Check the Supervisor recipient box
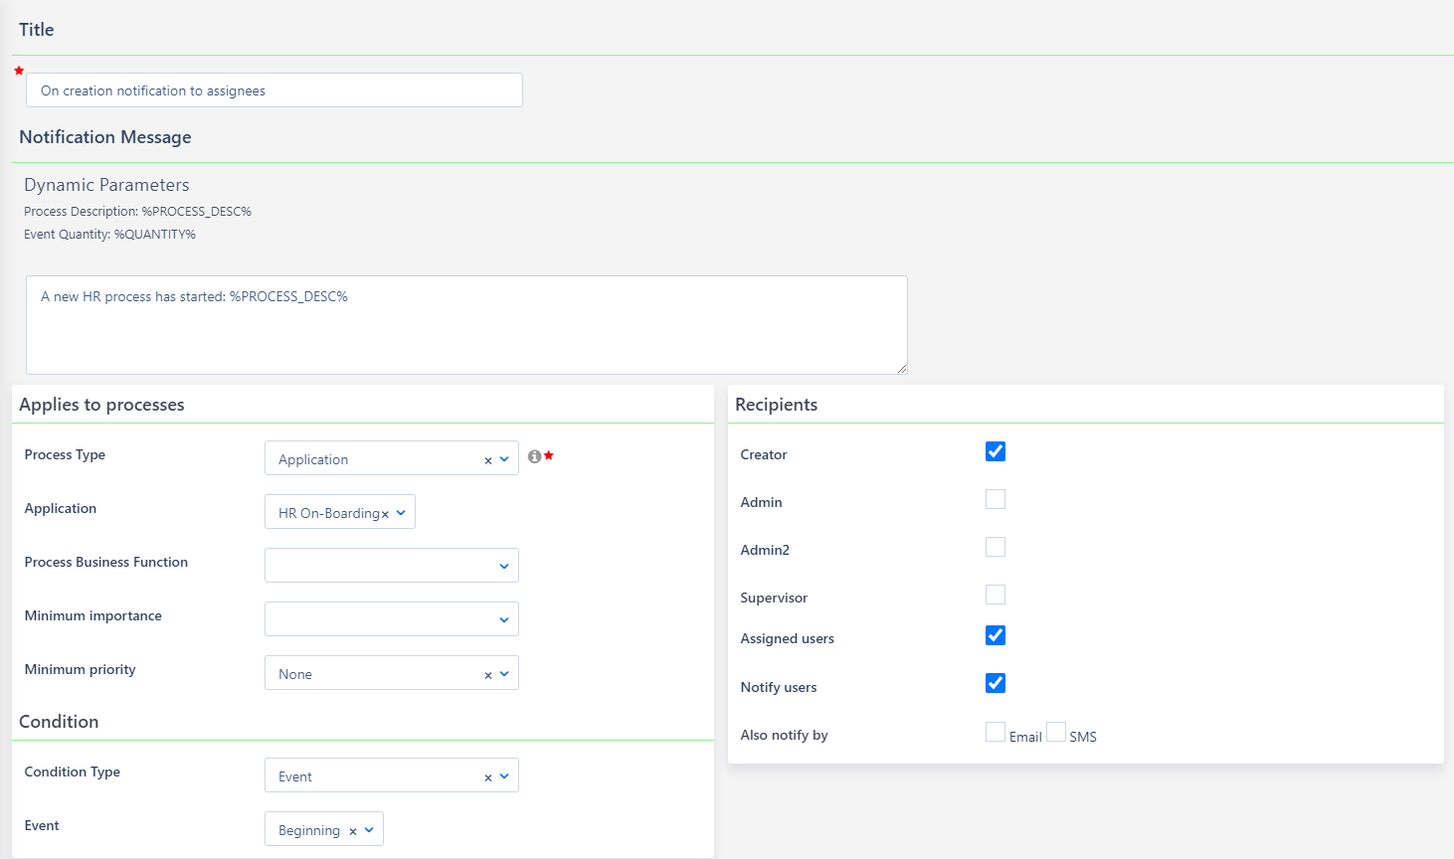This screenshot has height=859, width=1454. pyautogui.click(x=996, y=594)
